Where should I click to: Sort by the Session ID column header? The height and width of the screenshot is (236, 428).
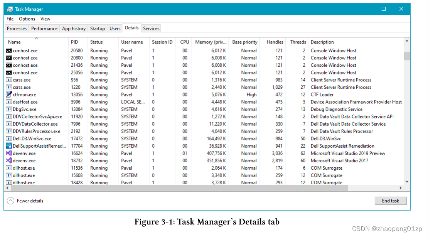(x=163, y=42)
